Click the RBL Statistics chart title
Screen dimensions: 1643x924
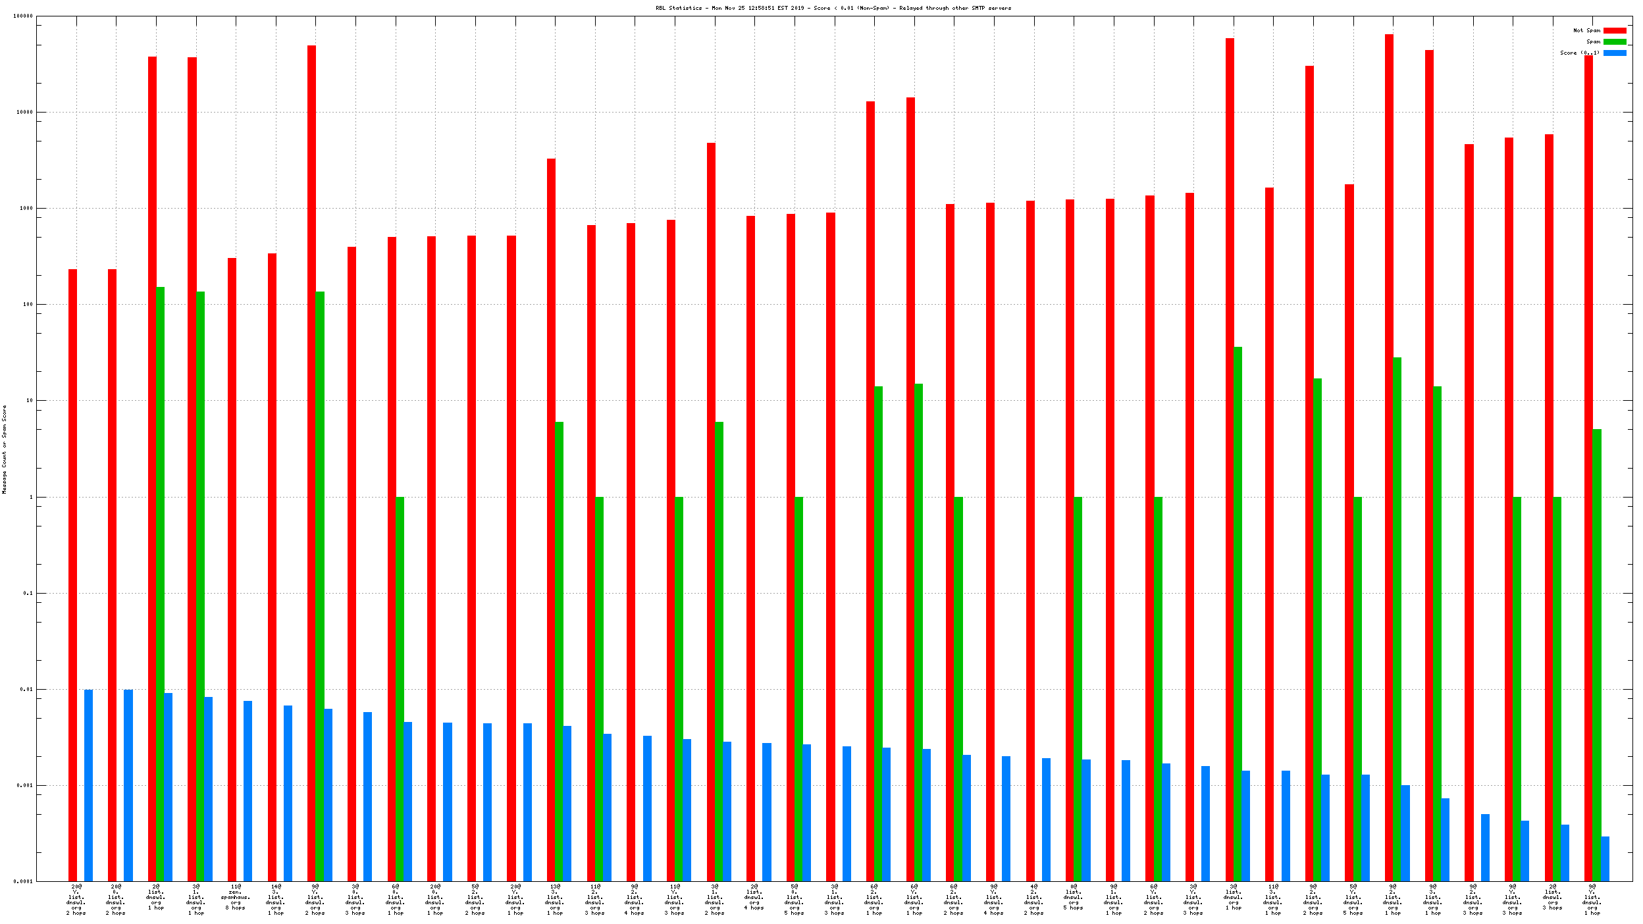(x=833, y=8)
